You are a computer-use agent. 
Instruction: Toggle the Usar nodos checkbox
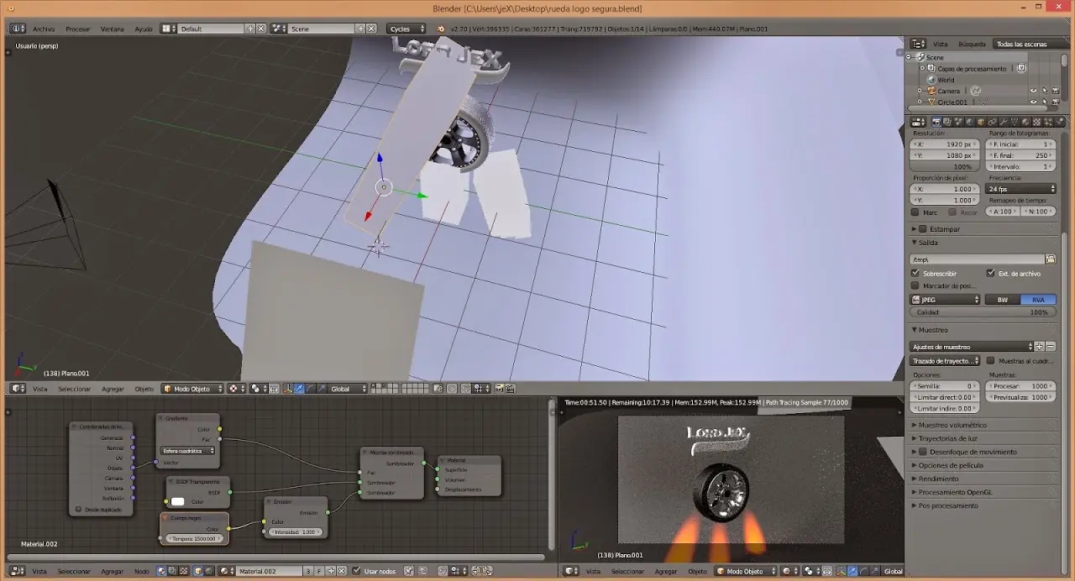(x=356, y=571)
